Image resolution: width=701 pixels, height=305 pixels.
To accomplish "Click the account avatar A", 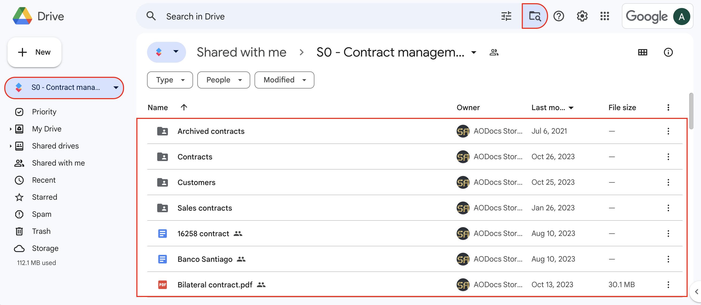I will (x=681, y=17).
